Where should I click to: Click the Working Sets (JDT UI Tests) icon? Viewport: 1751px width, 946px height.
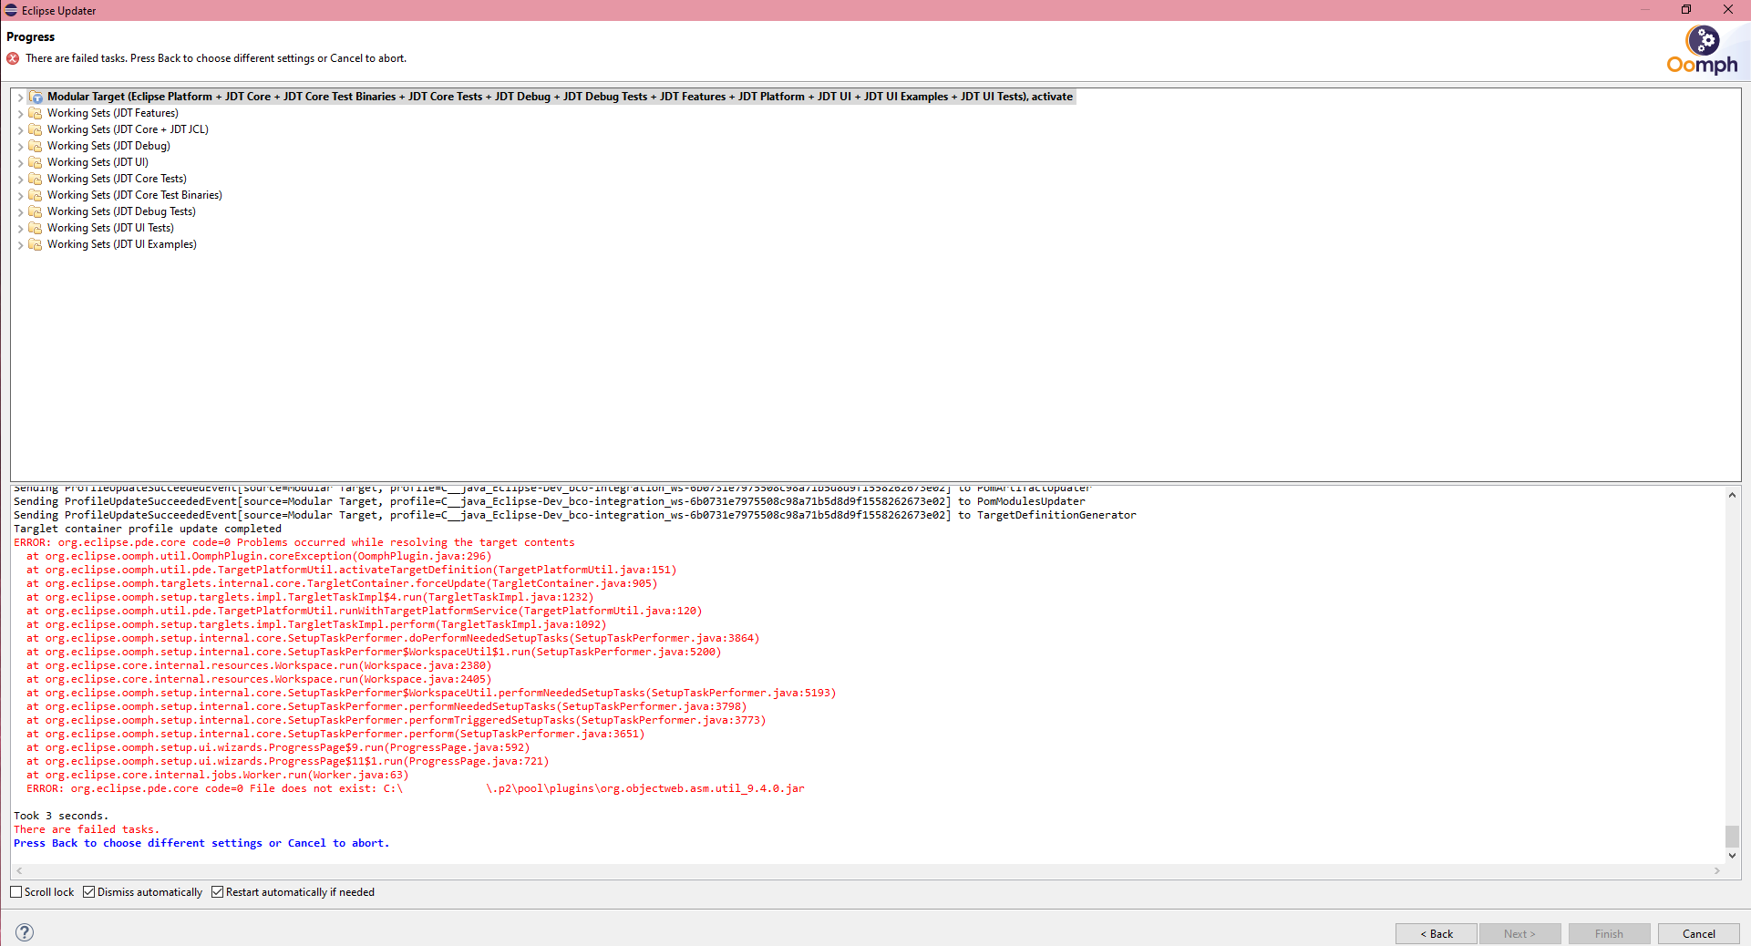36,227
